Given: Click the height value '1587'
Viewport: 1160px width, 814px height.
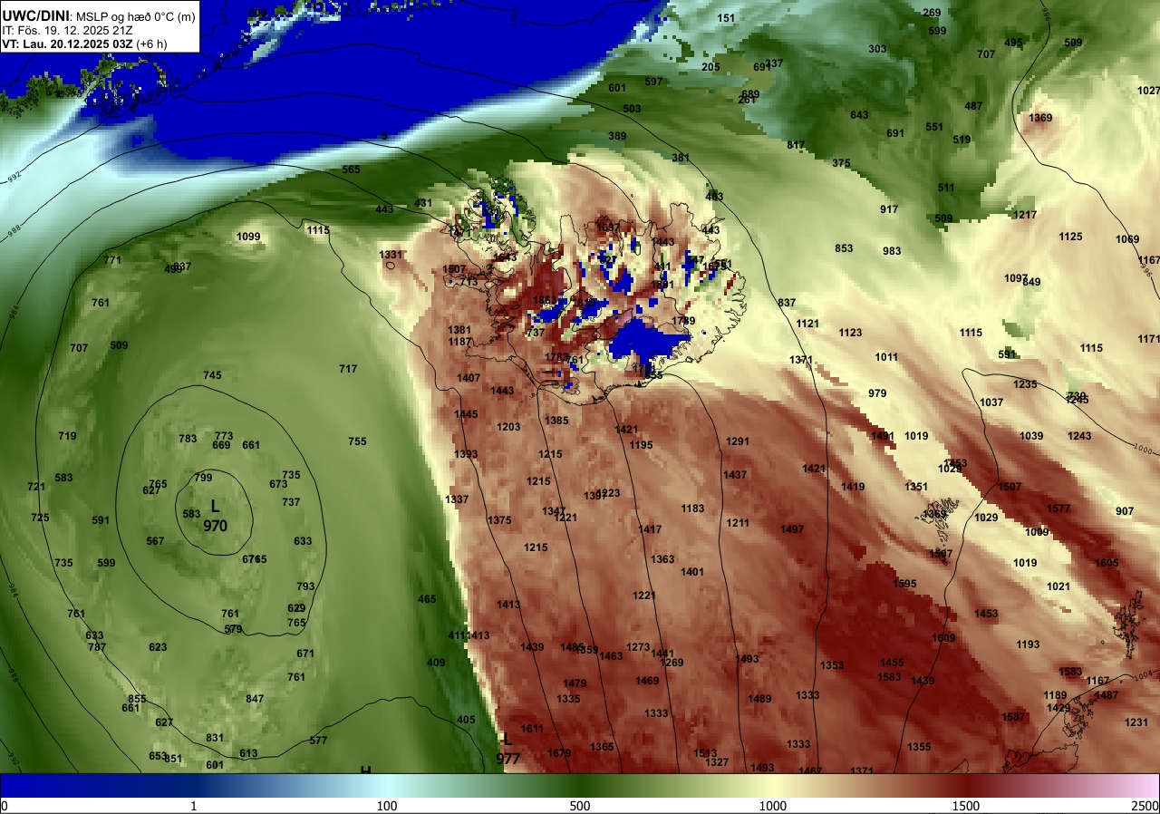Looking at the screenshot, I should [1013, 717].
